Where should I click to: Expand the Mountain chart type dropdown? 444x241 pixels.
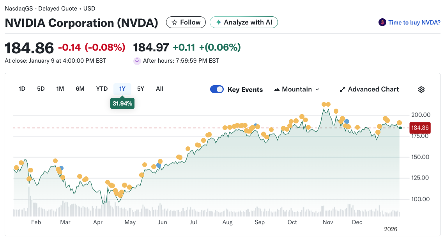point(297,90)
